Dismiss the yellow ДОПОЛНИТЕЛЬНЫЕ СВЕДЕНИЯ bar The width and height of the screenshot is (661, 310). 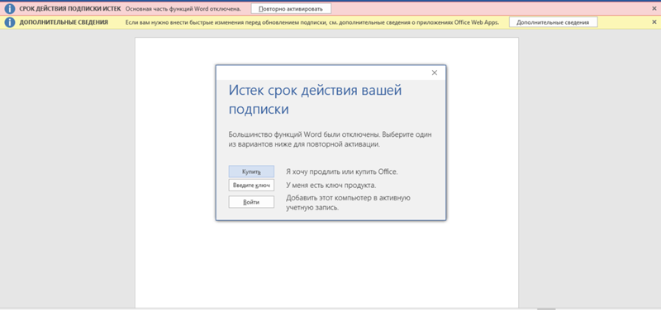654,22
